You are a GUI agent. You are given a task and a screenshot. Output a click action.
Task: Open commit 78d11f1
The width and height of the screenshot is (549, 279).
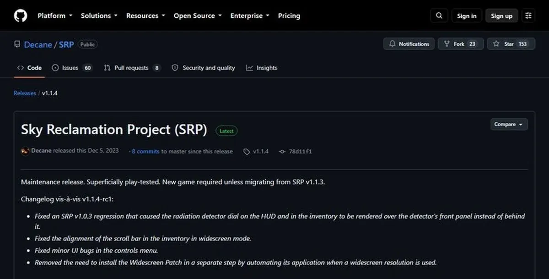(301, 151)
